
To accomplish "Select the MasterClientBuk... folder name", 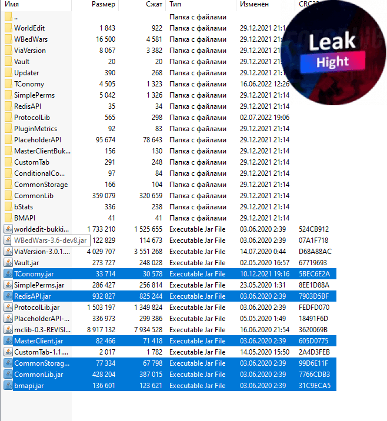I will coord(42,151).
